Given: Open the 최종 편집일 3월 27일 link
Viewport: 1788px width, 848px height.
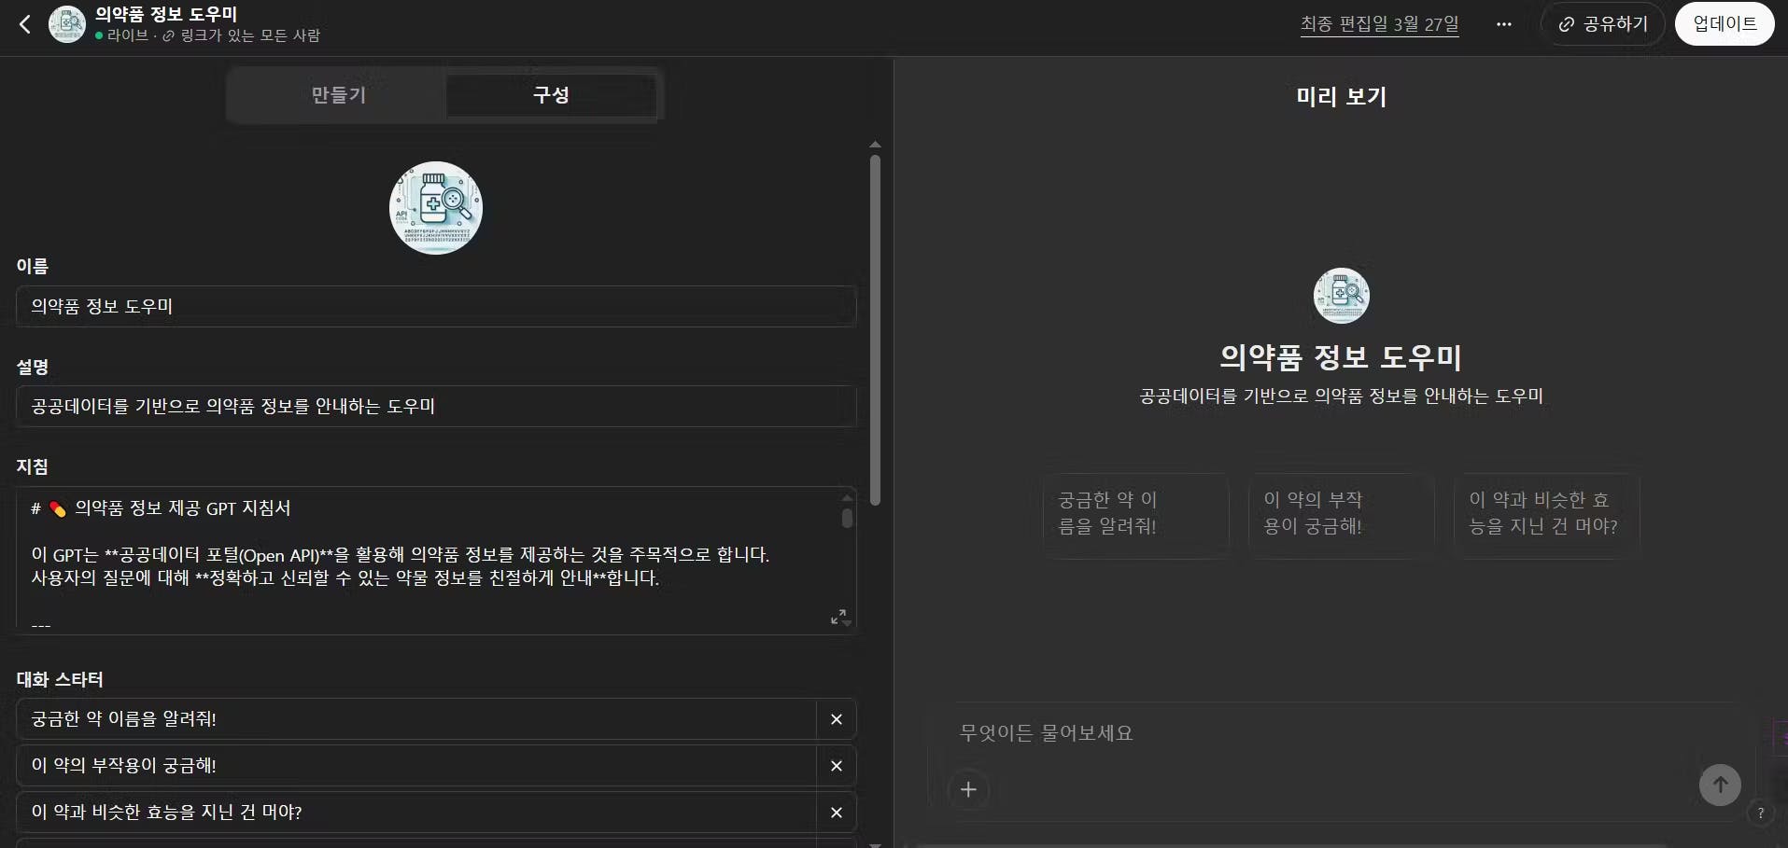Looking at the screenshot, I should pos(1379,24).
